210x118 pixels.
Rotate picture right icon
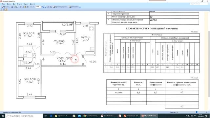pyautogui.click(x=51, y=7)
